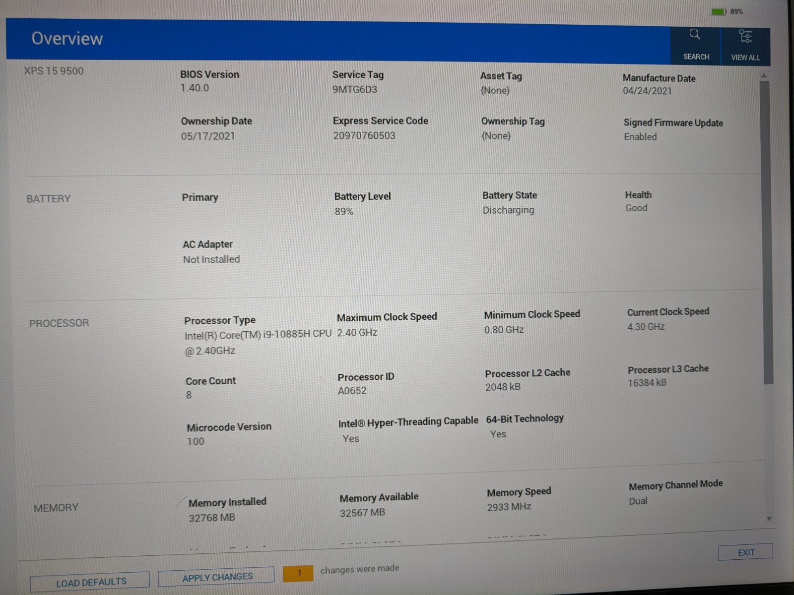Click Ownership Date value 05/17/2021
Screen dimensions: 794x595
coord(208,136)
